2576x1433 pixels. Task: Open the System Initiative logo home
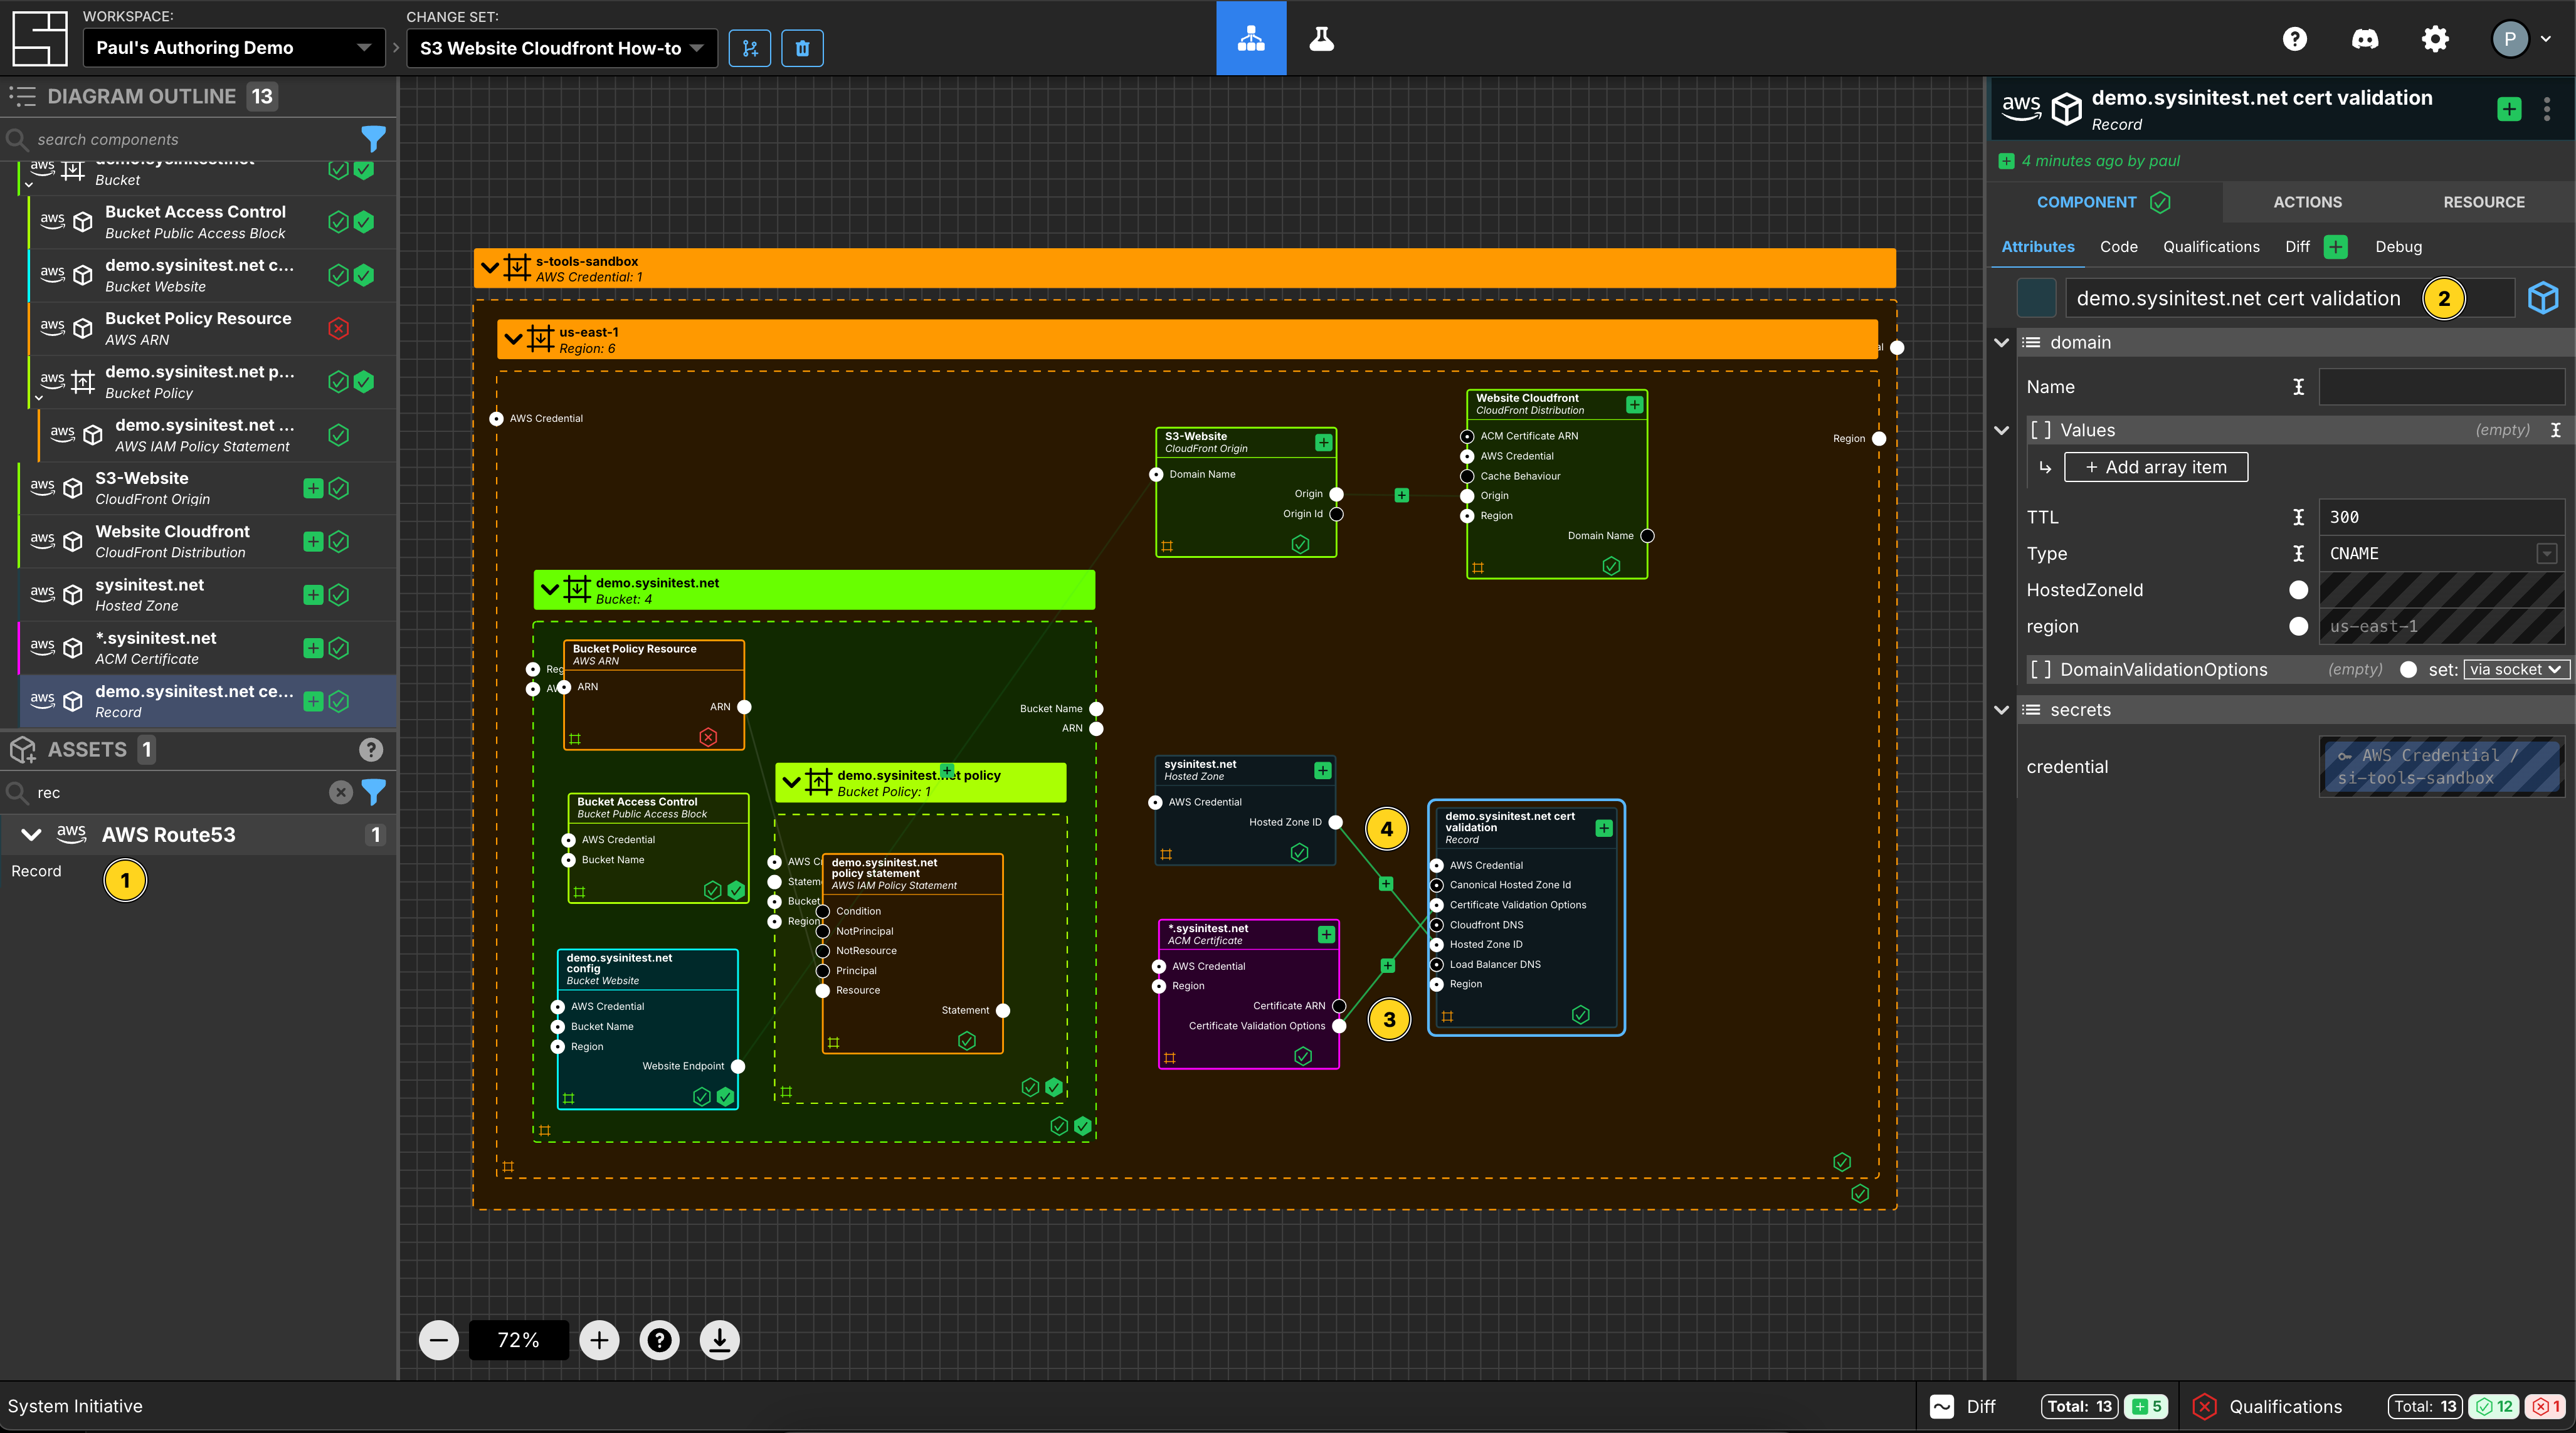(x=40, y=38)
